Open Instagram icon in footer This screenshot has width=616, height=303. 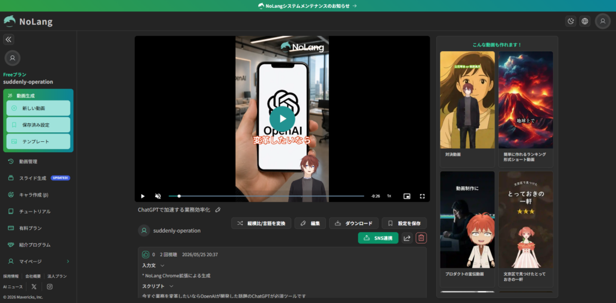49,287
